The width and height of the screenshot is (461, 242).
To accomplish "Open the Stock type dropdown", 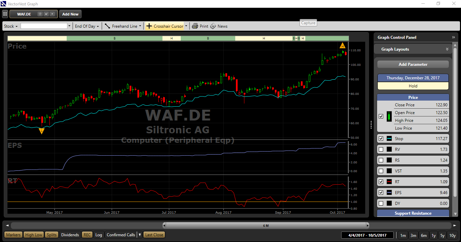I will [x=10, y=26].
